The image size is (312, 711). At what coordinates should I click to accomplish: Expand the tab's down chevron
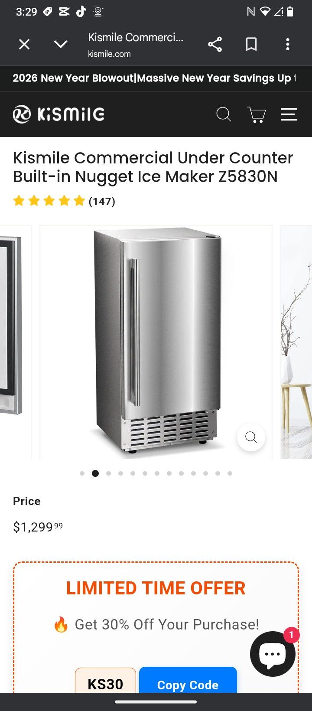(61, 44)
